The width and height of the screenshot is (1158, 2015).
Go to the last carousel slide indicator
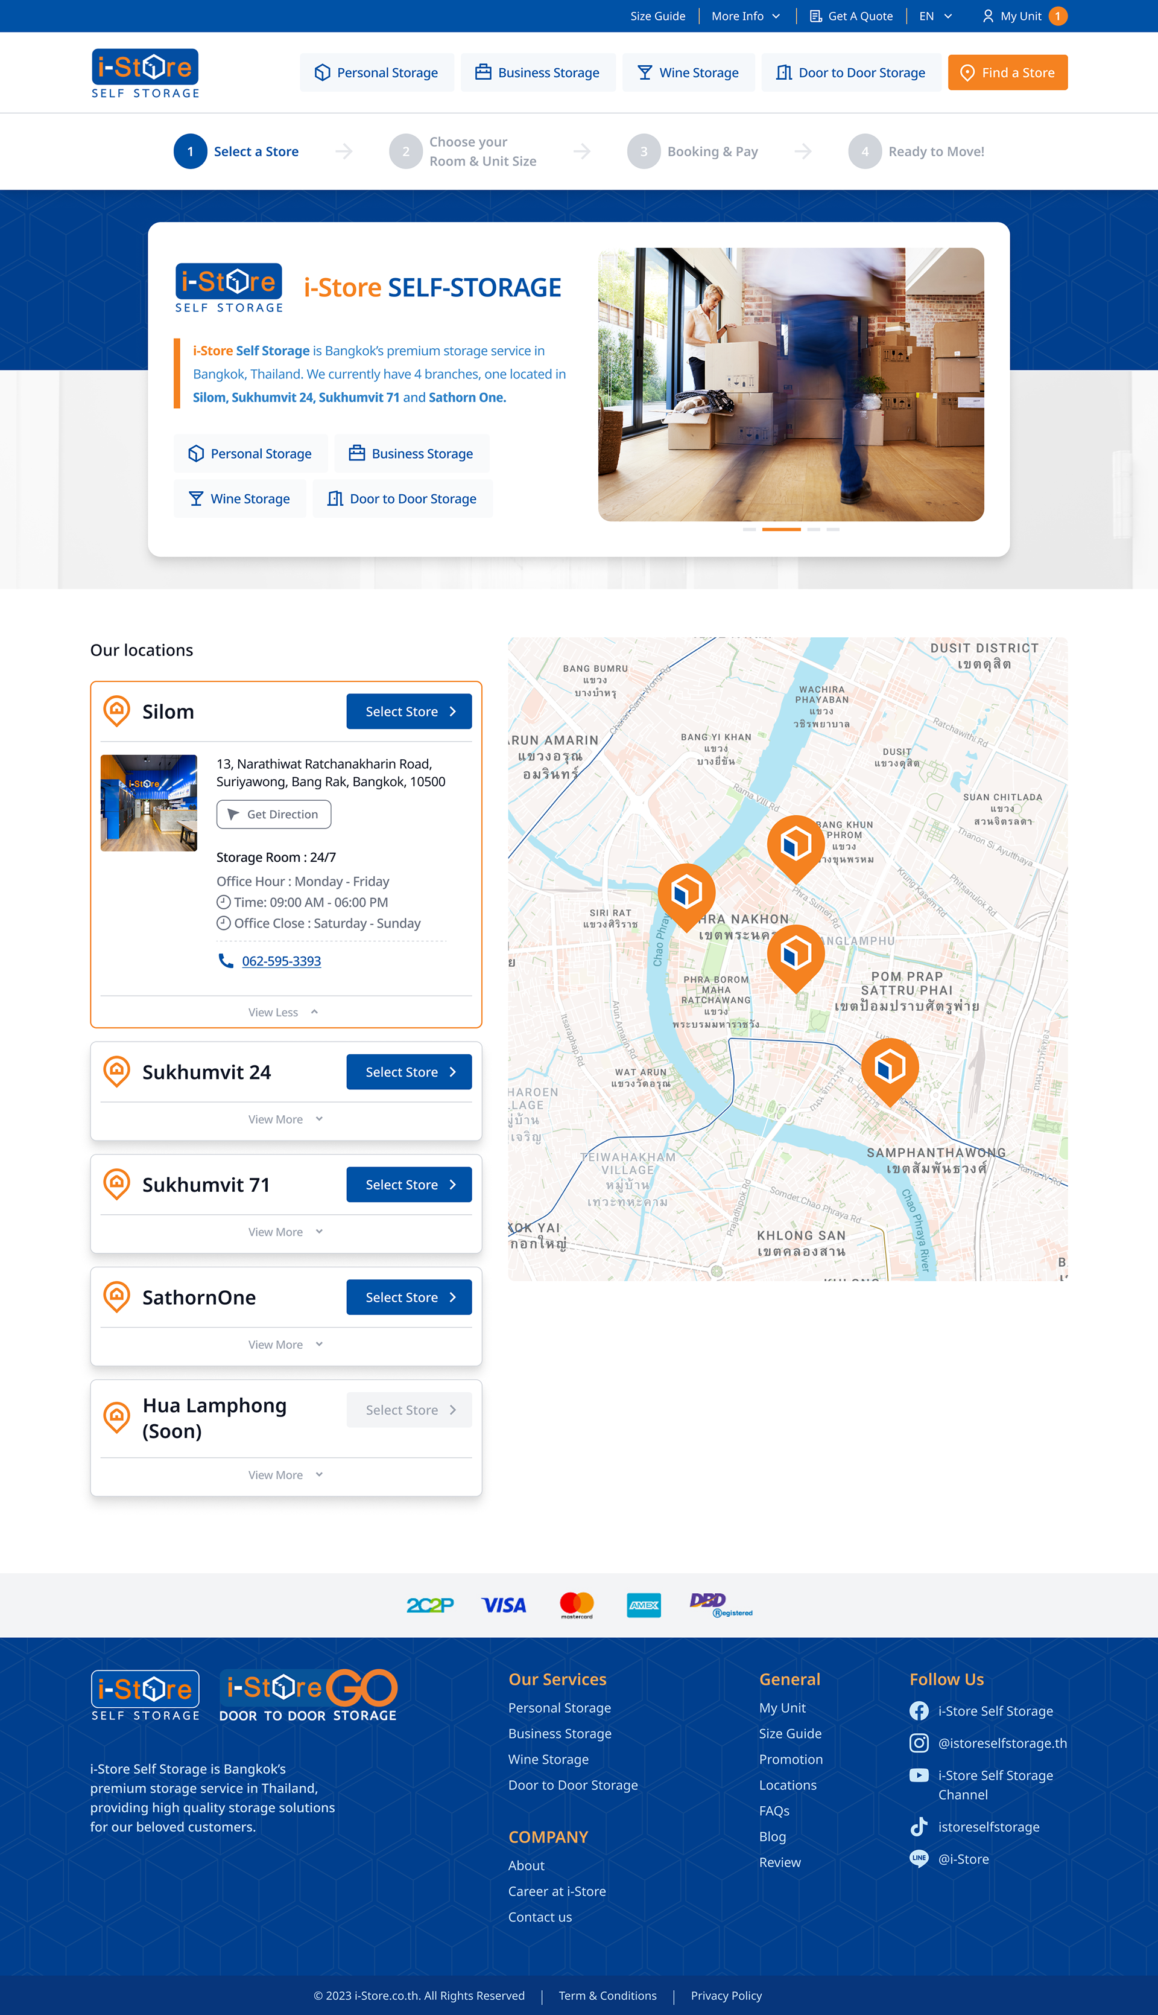pos(833,529)
